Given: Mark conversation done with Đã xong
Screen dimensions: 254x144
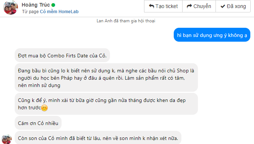Looking at the screenshot, I should tap(233, 6).
